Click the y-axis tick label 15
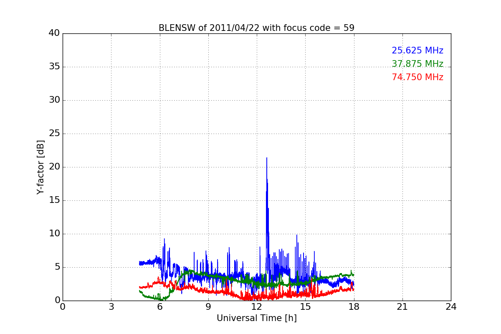 click(54, 200)
